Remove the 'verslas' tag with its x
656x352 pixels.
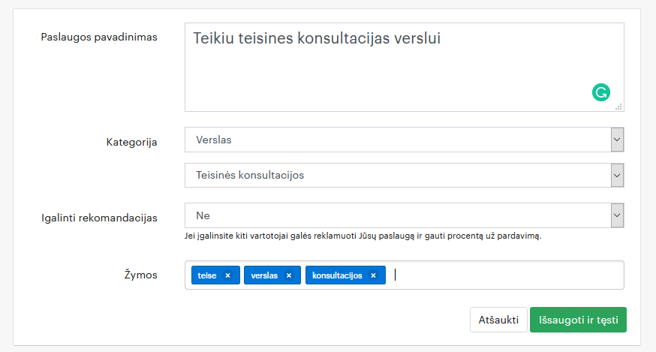pos(289,275)
